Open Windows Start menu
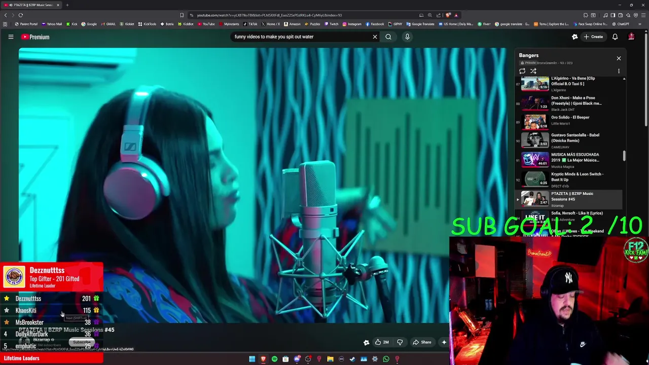Viewport: 649px width, 365px height. 252,359
